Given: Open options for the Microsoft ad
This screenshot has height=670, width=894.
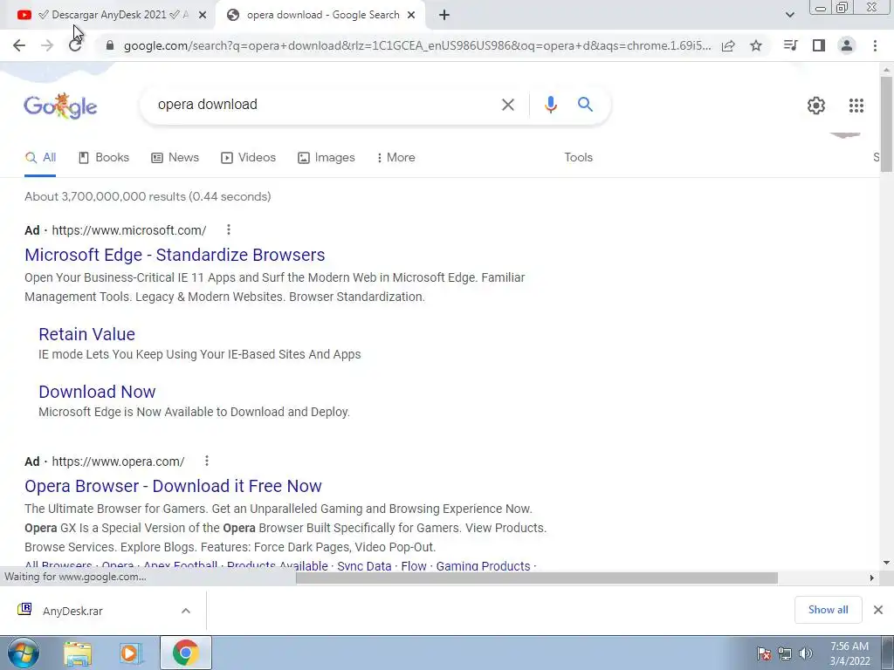Looking at the screenshot, I should coord(229,229).
